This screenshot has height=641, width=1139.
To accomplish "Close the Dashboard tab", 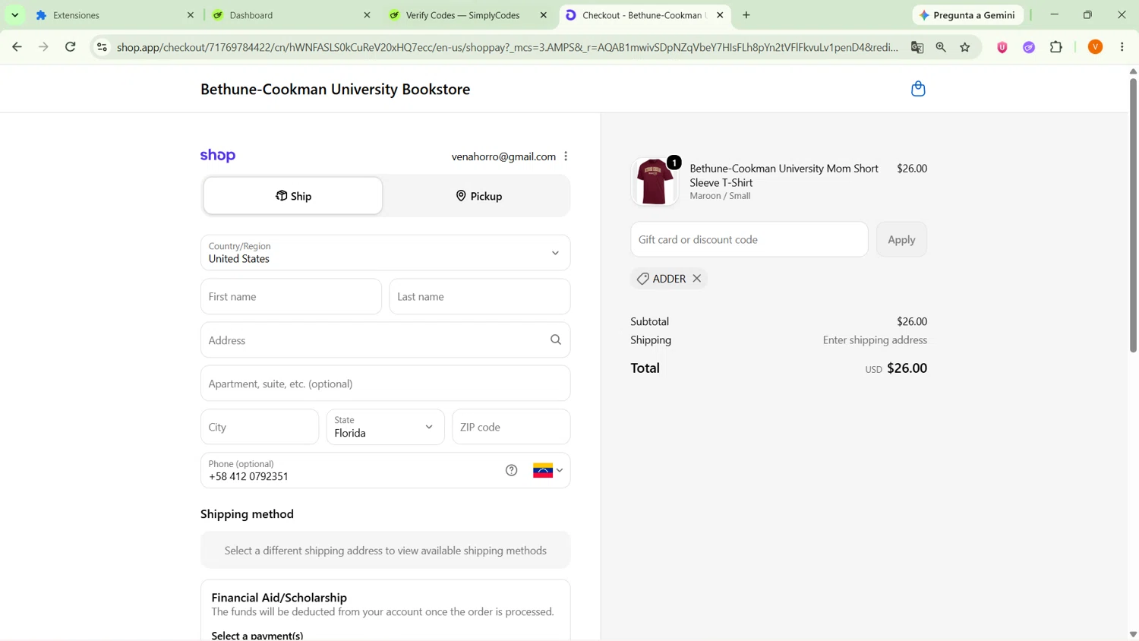I will 368,15.
